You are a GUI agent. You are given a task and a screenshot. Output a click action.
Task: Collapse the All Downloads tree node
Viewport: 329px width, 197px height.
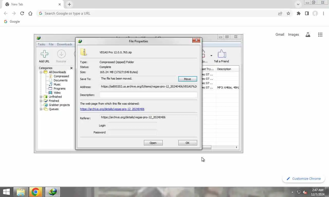click(41, 72)
